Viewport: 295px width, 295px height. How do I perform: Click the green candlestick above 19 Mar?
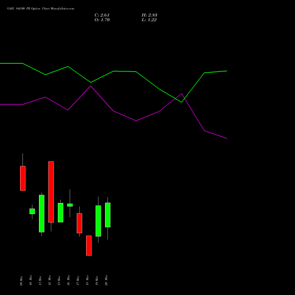(99, 221)
